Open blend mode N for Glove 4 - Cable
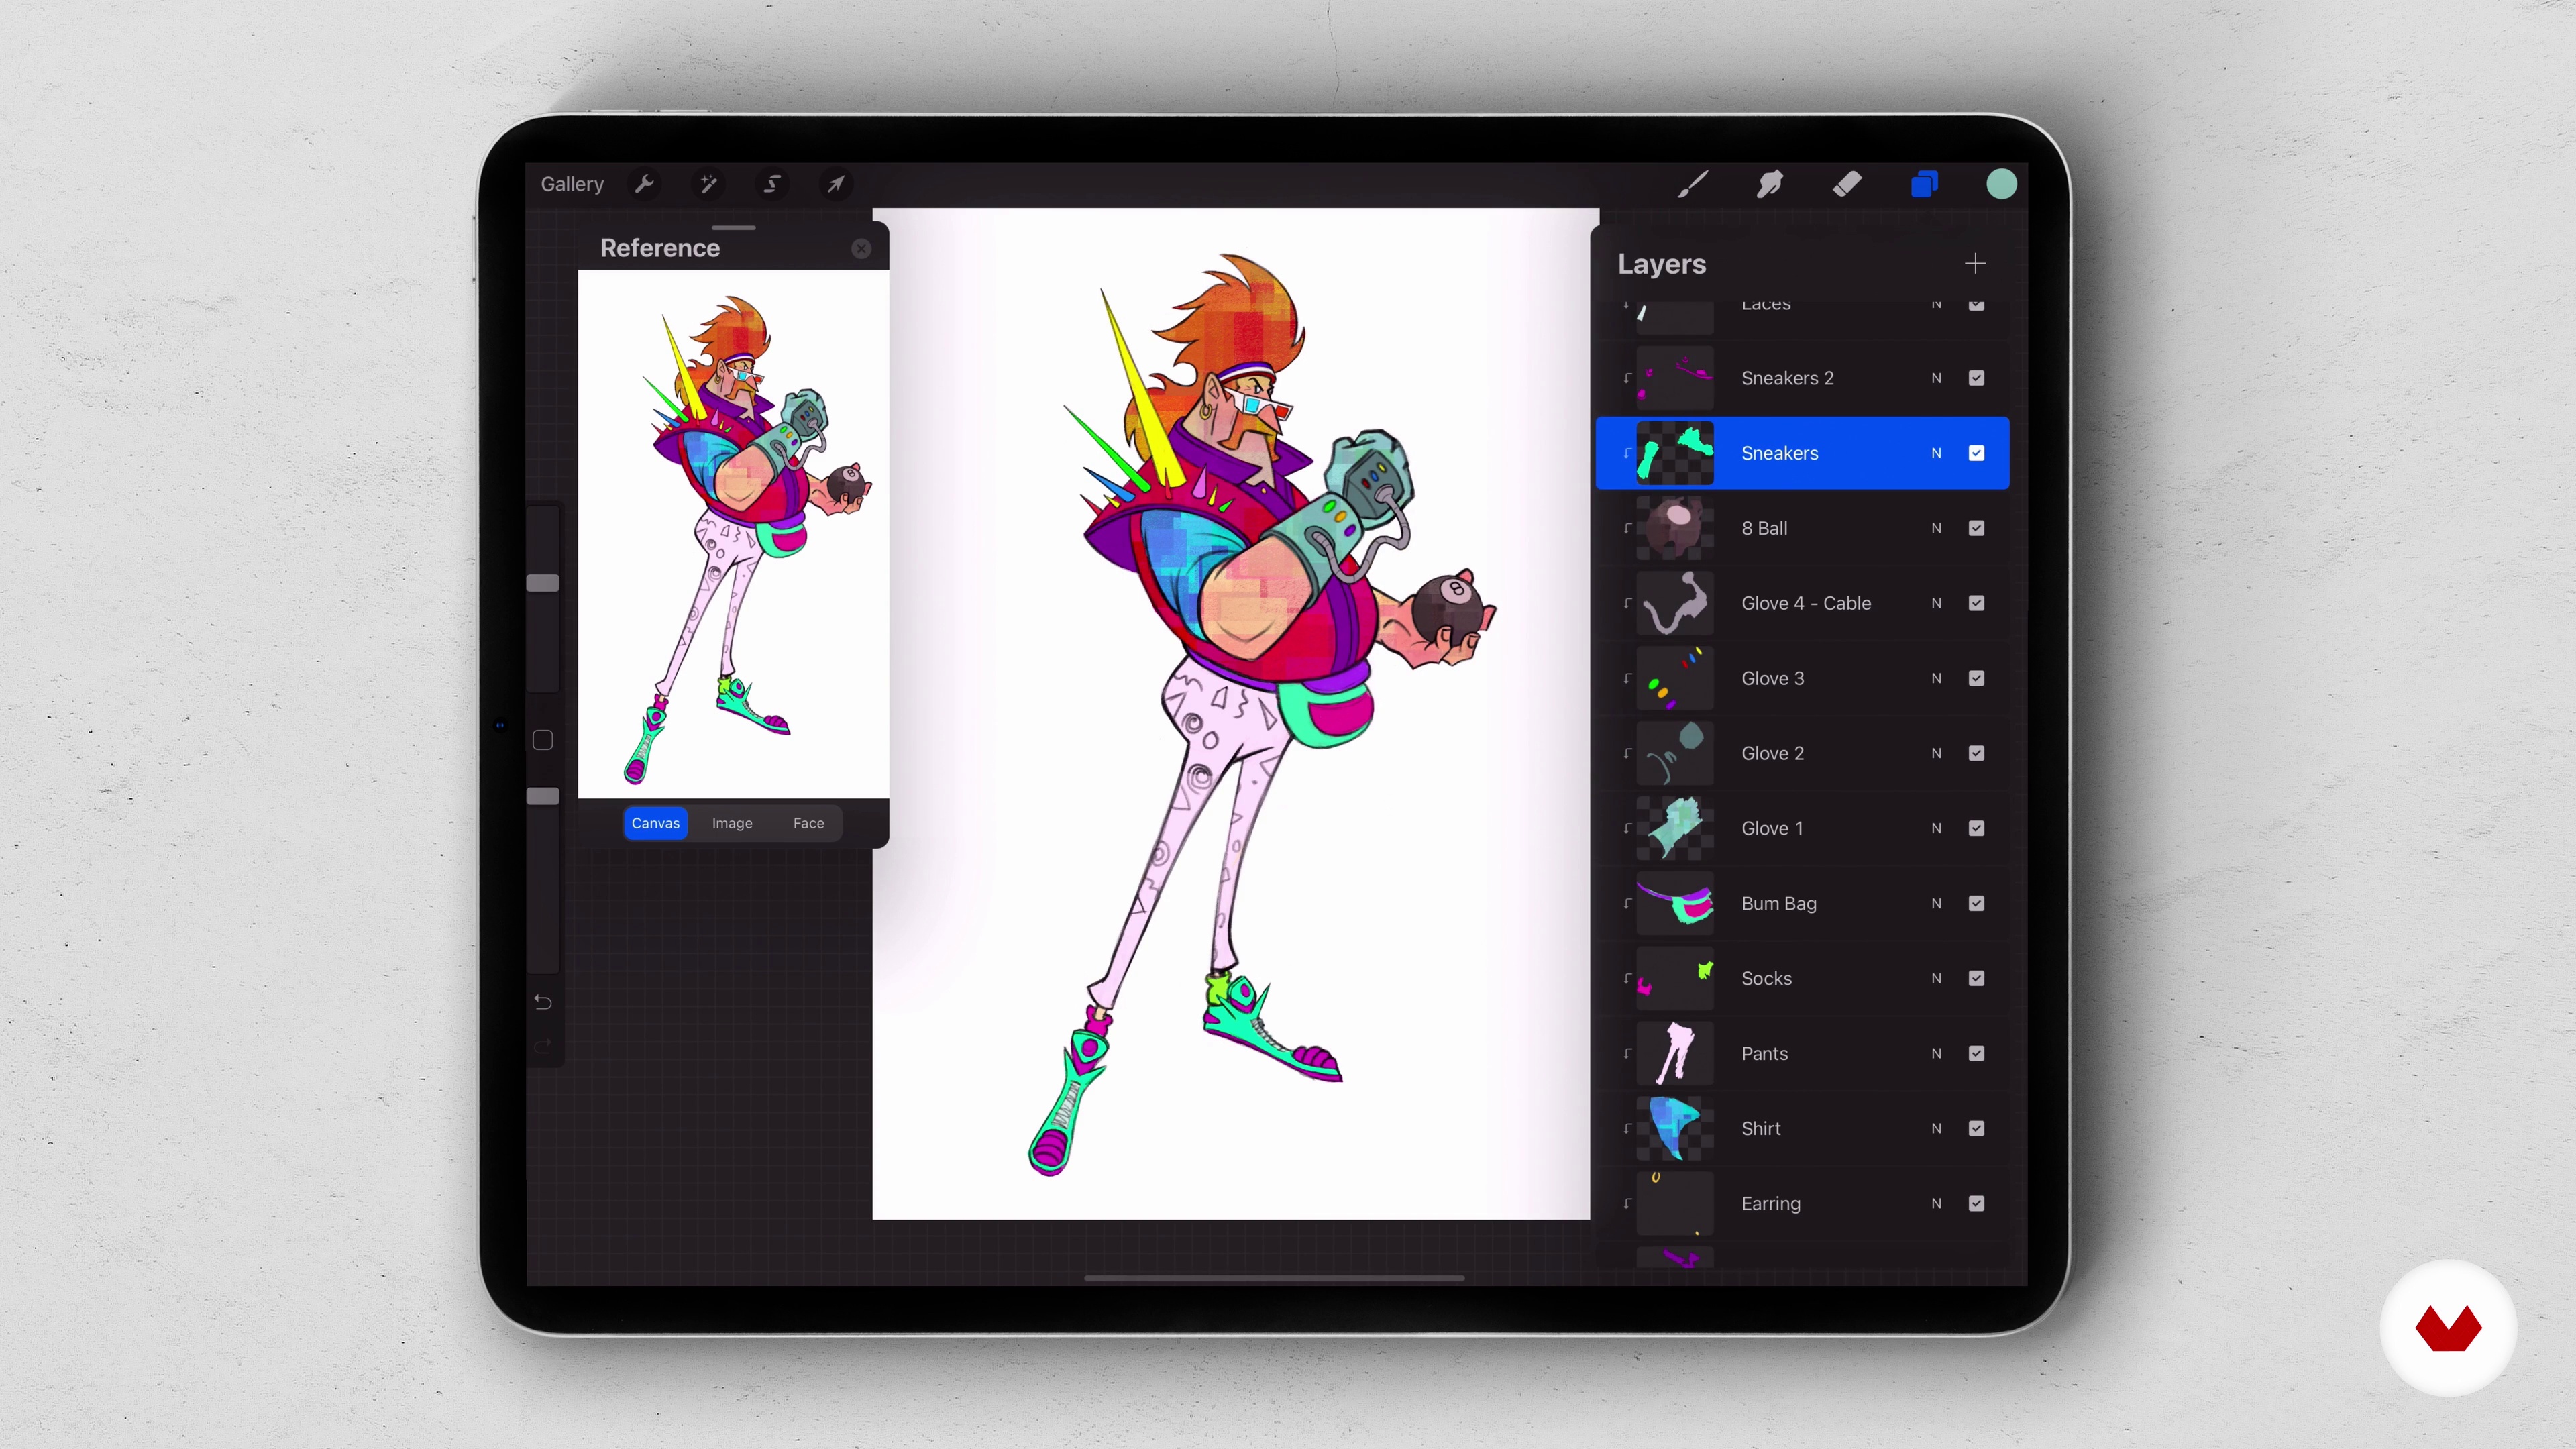The height and width of the screenshot is (1449, 2576). click(1936, 603)
